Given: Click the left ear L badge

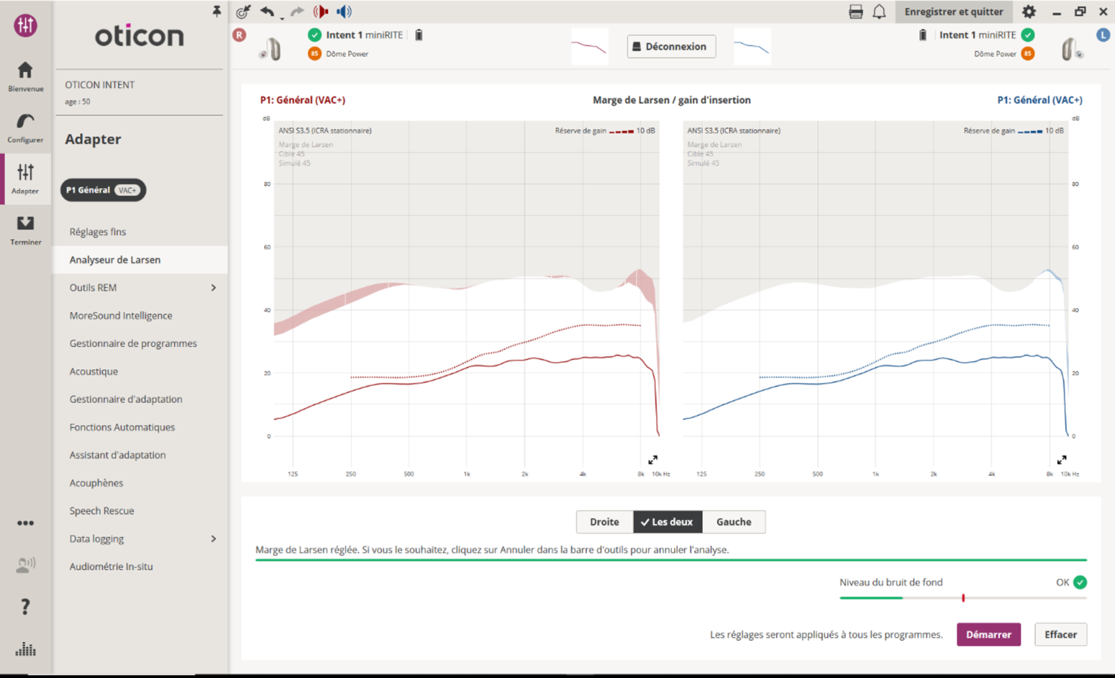Looking at the screenshot, I should (1102, 35).
